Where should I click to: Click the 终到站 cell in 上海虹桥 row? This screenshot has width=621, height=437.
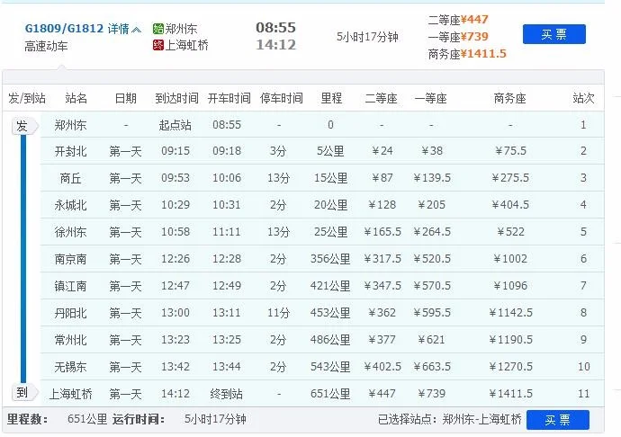pos(227,394)
